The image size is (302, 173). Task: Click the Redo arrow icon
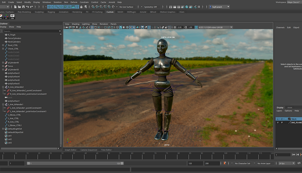pyautogui.click(x=31, y=7)
